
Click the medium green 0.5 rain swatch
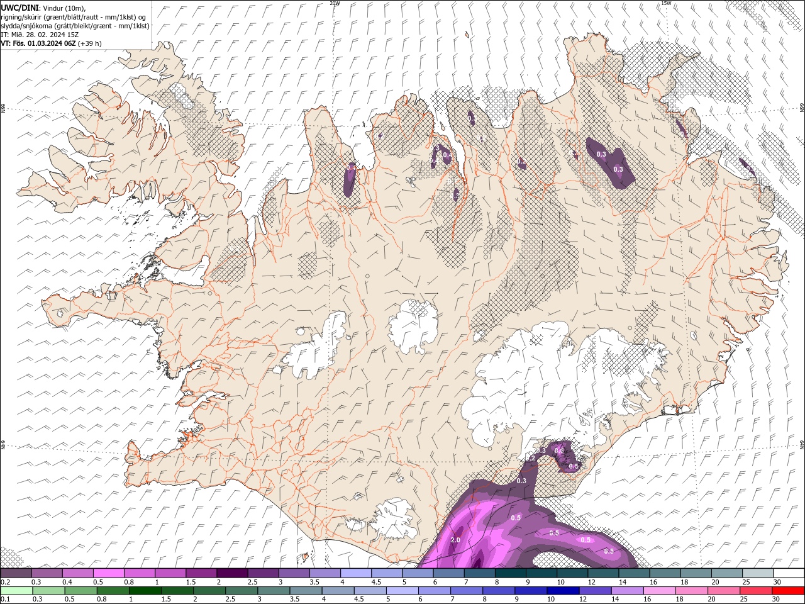click(80, 591)
